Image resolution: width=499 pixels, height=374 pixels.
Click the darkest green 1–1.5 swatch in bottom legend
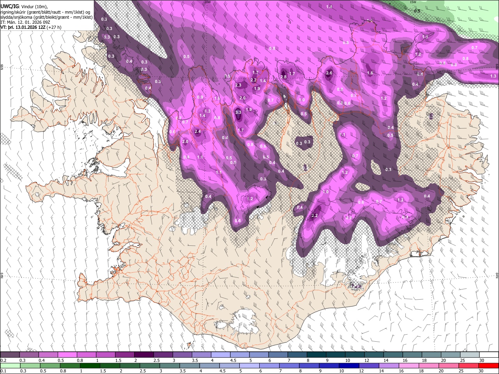coord(90,365)
